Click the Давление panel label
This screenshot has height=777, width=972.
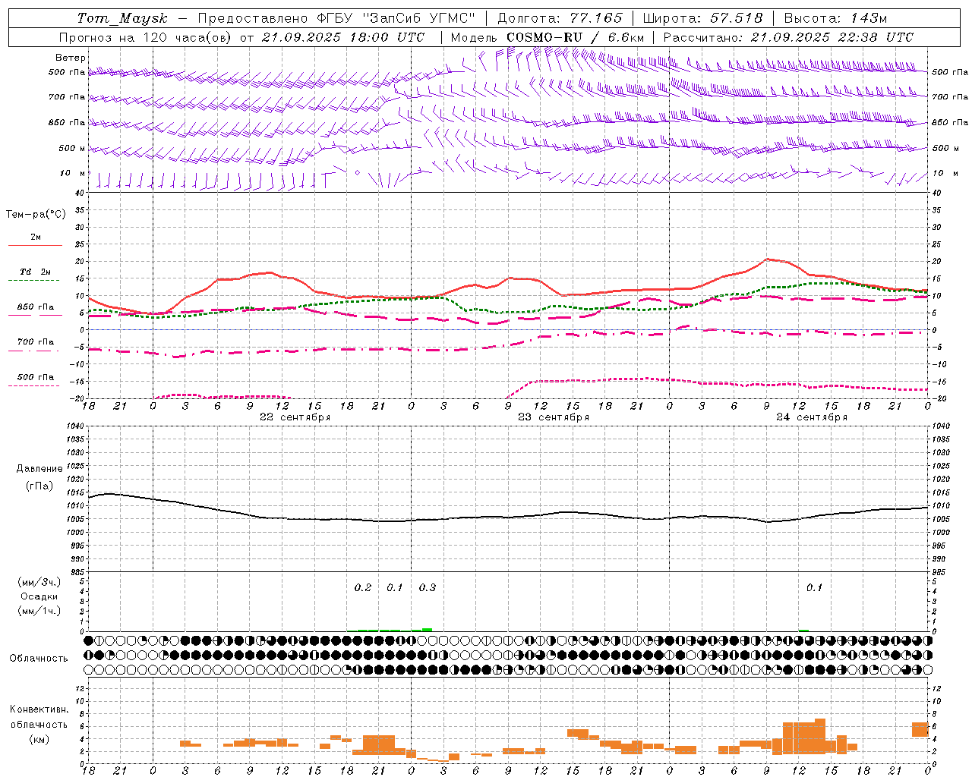tap(39, 468)
